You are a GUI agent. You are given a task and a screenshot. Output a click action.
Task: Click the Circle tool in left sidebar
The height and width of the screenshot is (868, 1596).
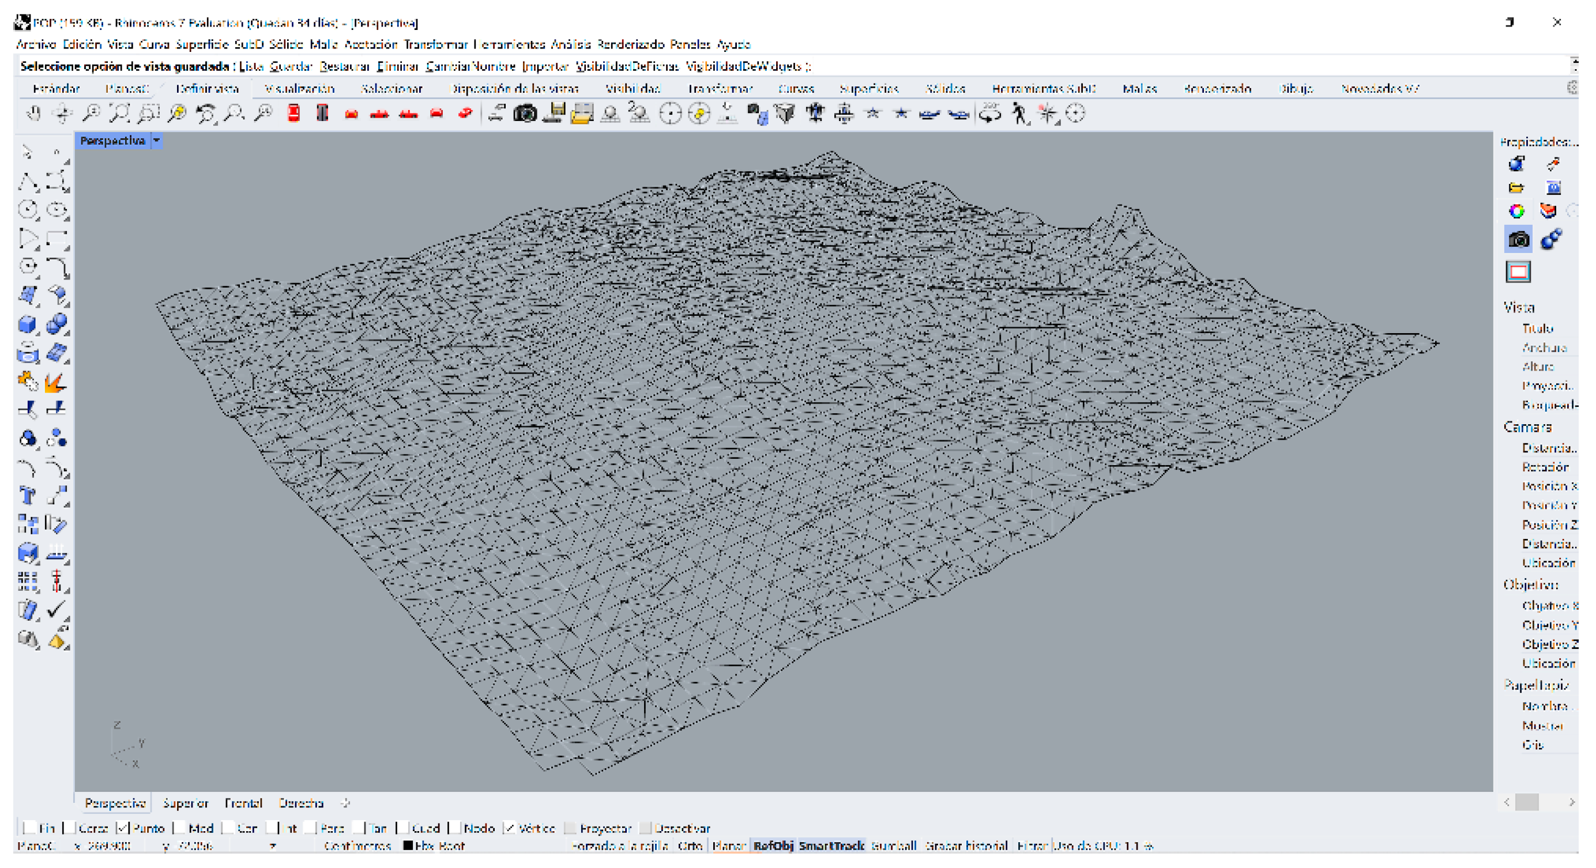tap(27, 210)
